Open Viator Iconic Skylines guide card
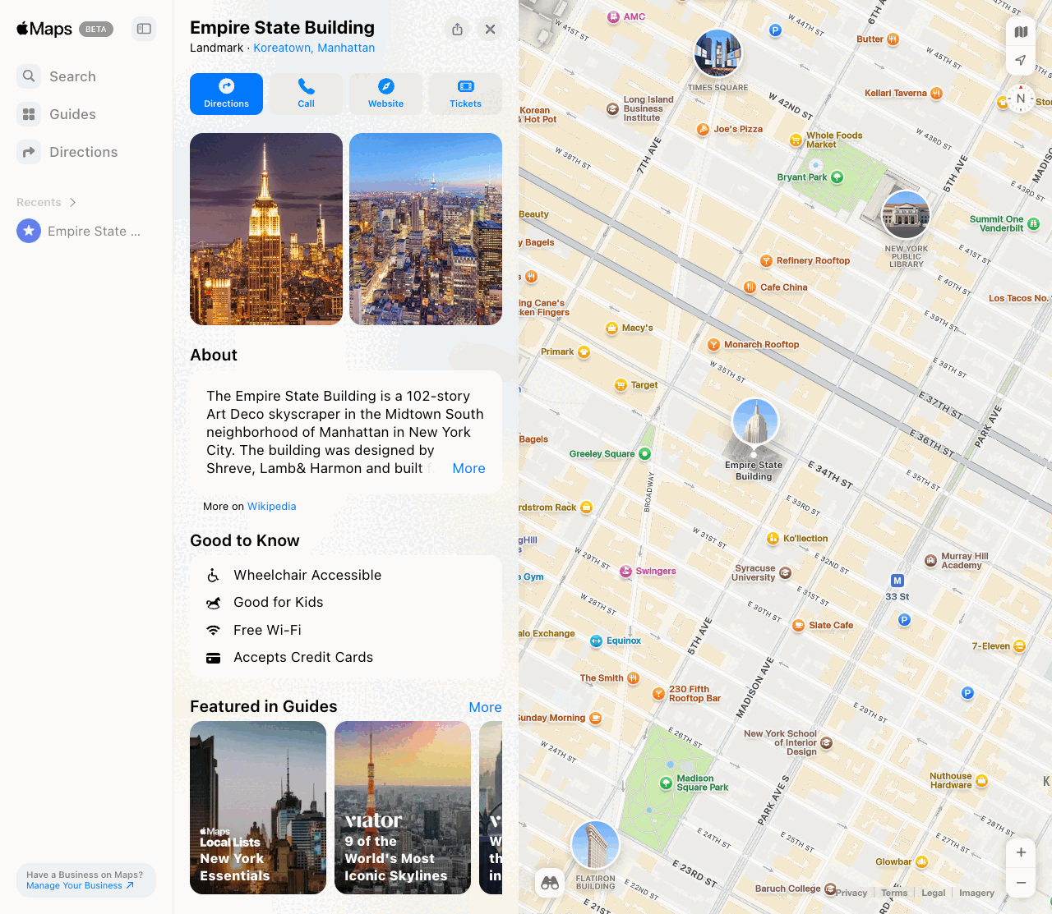The height and width of the screenshot is (914, 1052). [403, 807]
